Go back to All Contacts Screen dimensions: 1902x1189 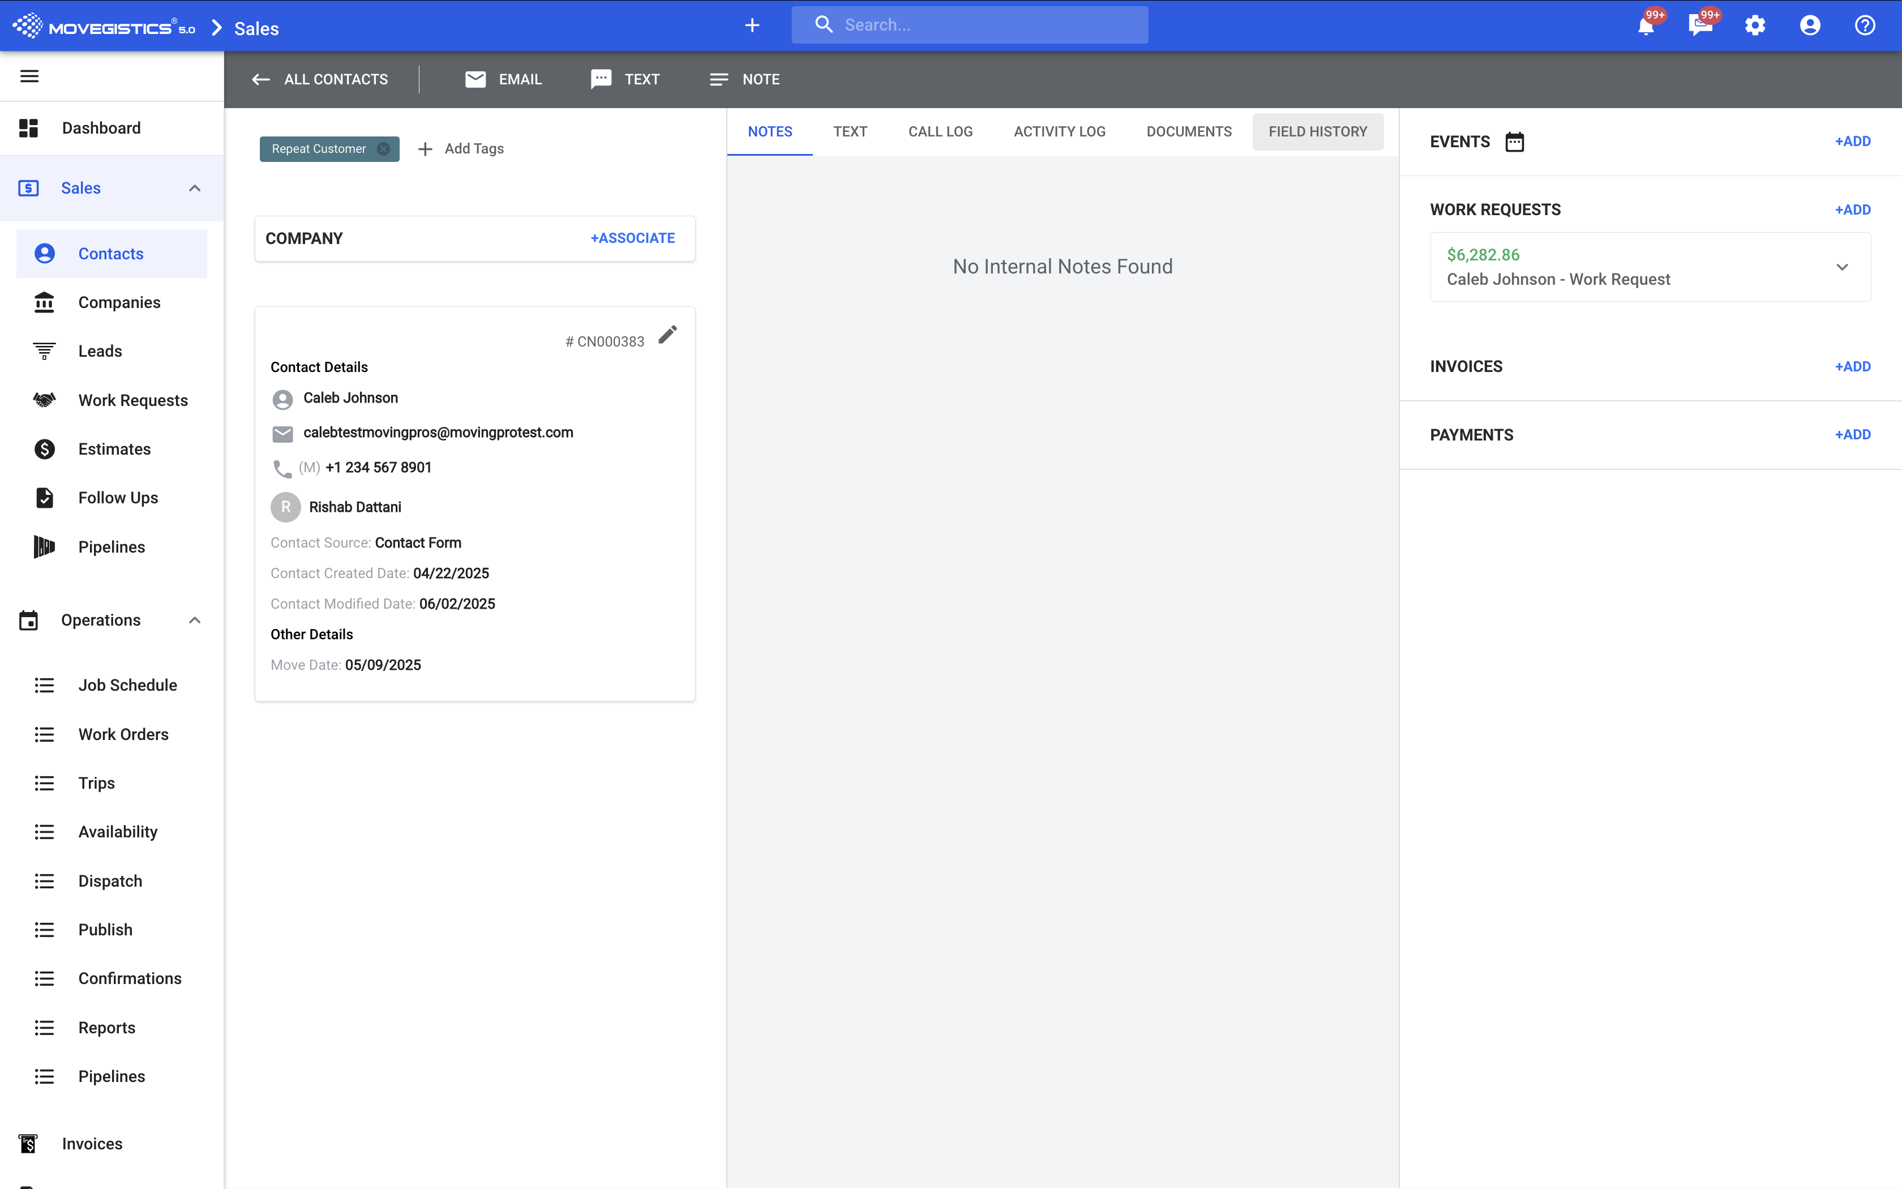pyautogui.click(x=320, y=79)
